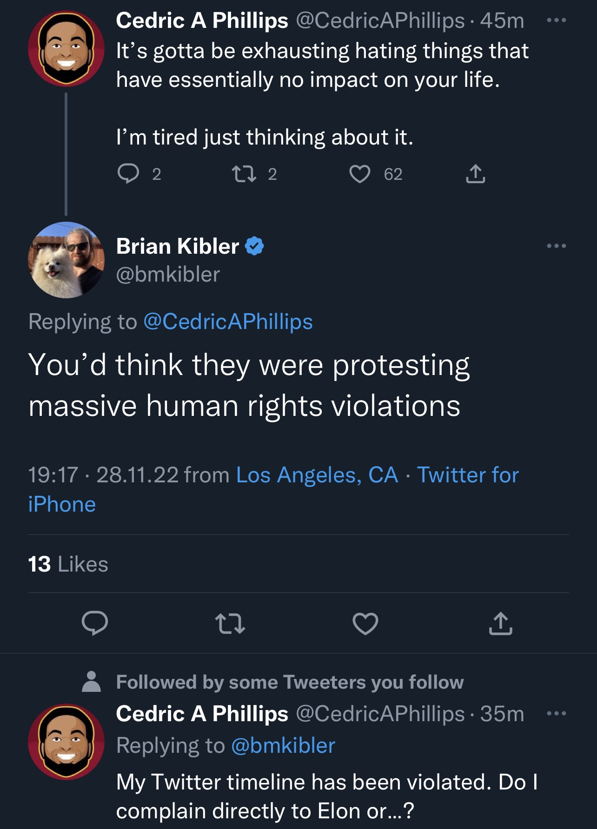597x829 pixels.
Task: Open Brian Kibler's profile picture
Action: click(x=66, y=260)
